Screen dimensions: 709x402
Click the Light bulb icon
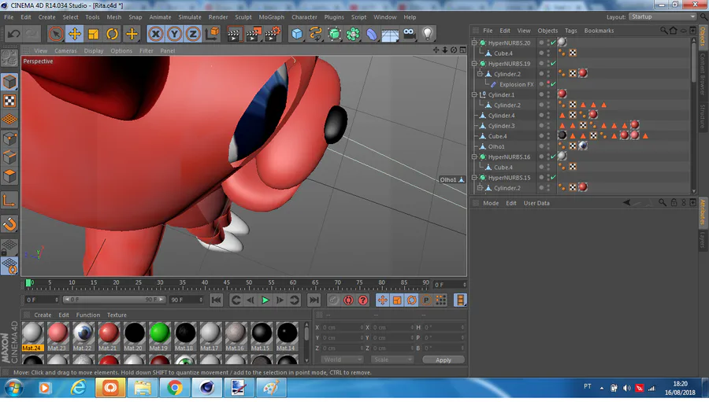(428, 34)
